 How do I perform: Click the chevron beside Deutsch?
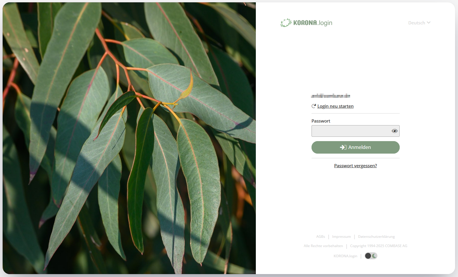(x=429, y=23)
